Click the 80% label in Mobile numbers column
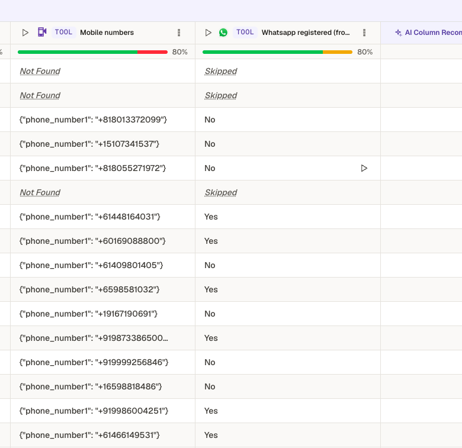The height and width of the screenshot is (448, 462). [179, 52]
